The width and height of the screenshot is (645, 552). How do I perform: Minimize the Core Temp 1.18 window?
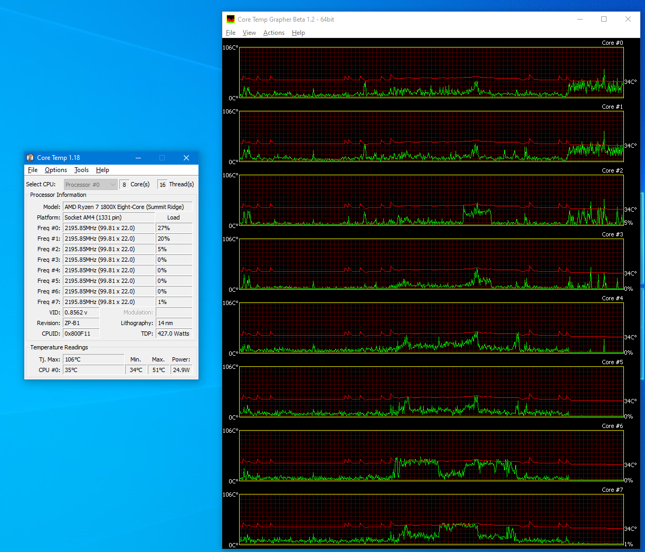[x=138, y=158]
